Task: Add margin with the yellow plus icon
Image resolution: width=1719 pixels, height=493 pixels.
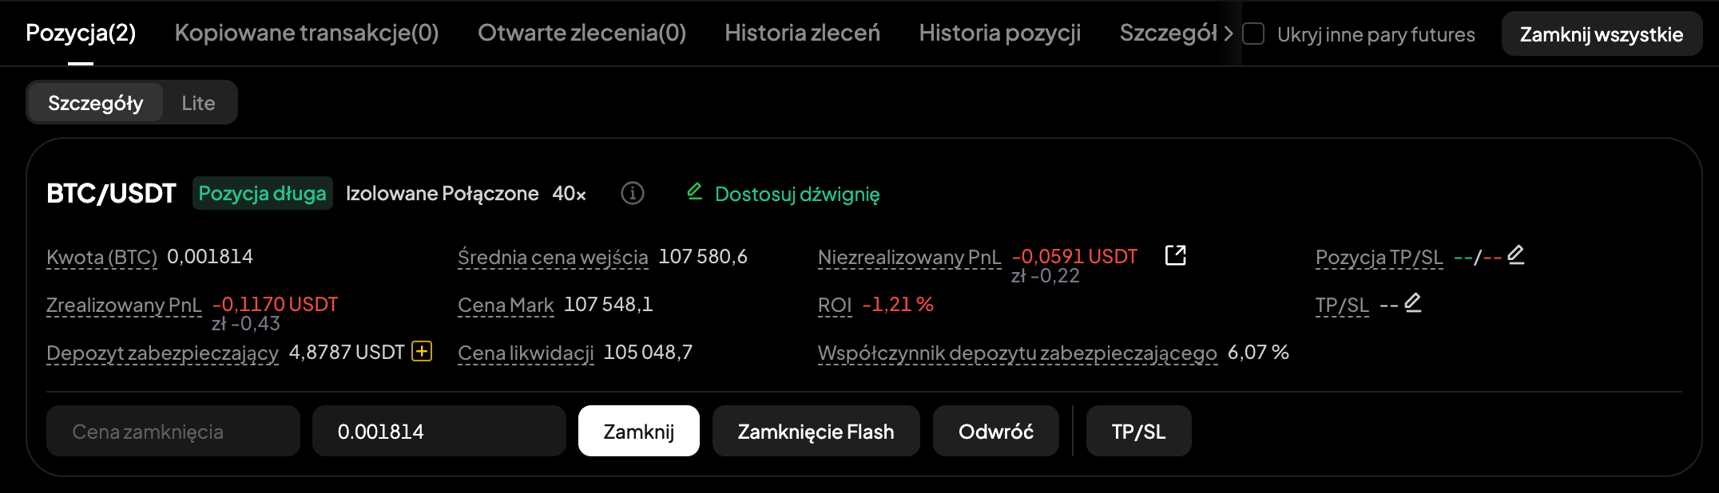Action: 422,351
